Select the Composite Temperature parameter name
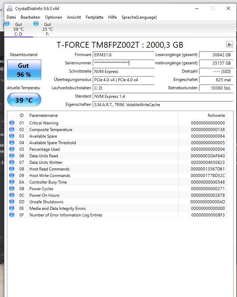 (x=51, y=130)
